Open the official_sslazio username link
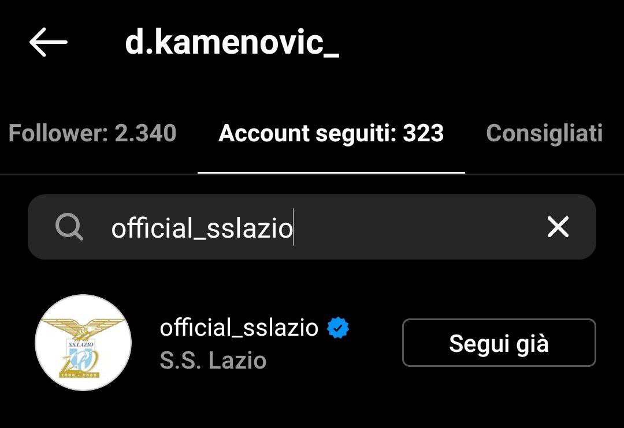 [x=239, y=328]
